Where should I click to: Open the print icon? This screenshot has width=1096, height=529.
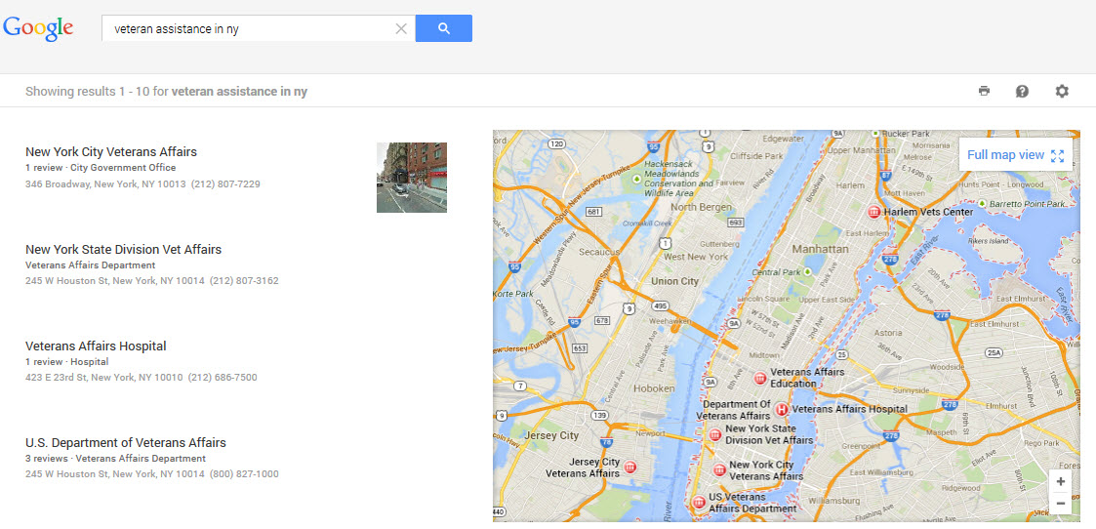click(x=984, y=91)
